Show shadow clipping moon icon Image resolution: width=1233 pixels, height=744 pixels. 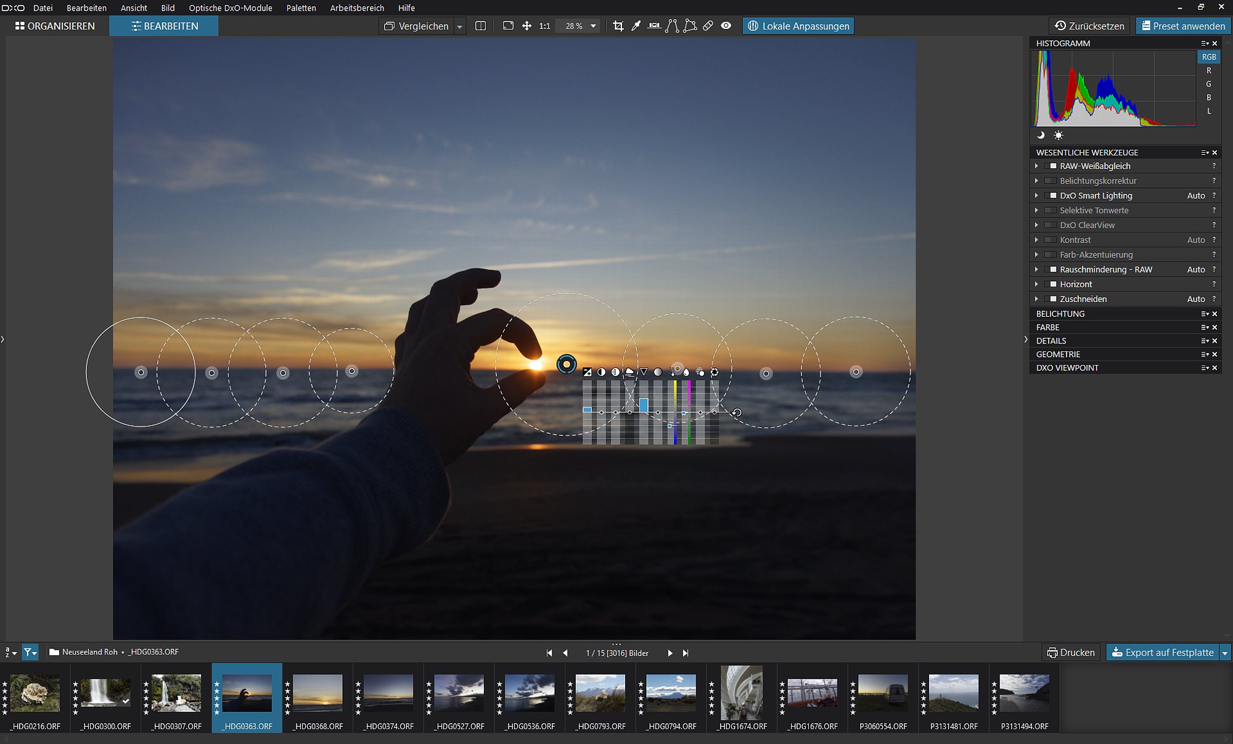[x=1041, y=135]
